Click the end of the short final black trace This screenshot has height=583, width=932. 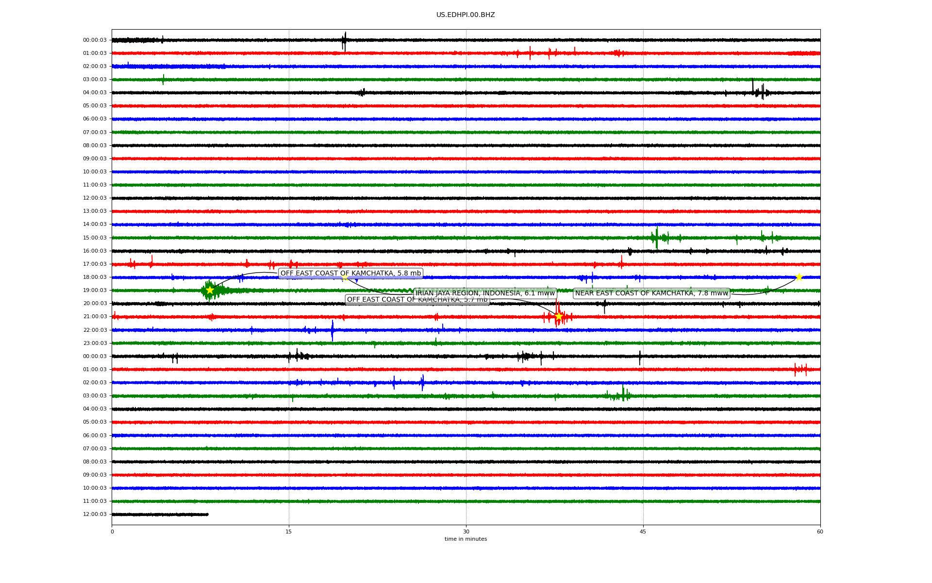pos(207,514)
